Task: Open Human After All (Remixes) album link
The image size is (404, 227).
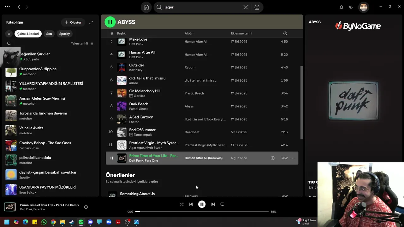Action: [x=204, y=158]
